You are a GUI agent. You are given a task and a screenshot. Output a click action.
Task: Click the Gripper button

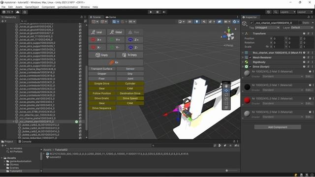pos(102,74)
